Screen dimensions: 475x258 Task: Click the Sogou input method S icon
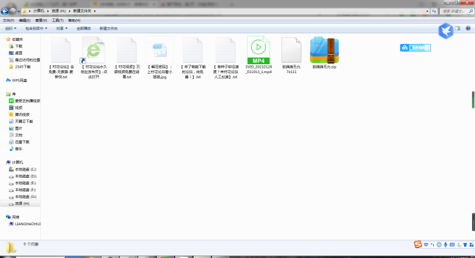click(x=418, y=245)
